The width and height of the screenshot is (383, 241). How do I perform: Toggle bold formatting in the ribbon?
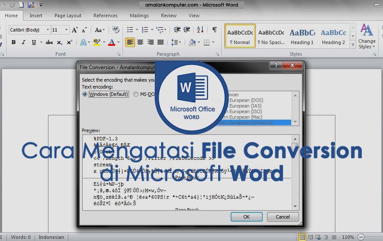[14, 42]
